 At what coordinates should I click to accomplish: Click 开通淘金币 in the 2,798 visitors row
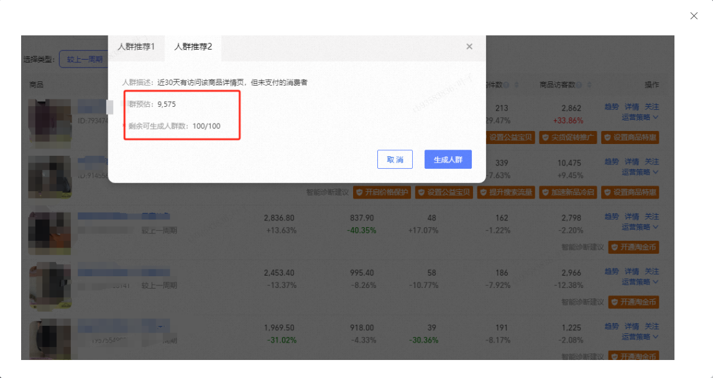coord(633,247)
